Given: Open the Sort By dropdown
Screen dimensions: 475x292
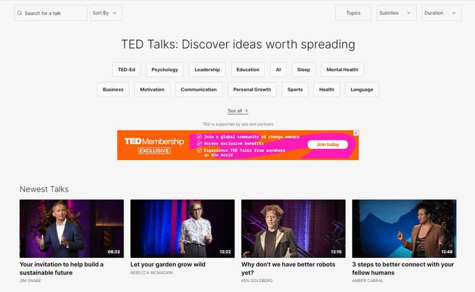Looking at the screenshot, I should click(106, 13).
